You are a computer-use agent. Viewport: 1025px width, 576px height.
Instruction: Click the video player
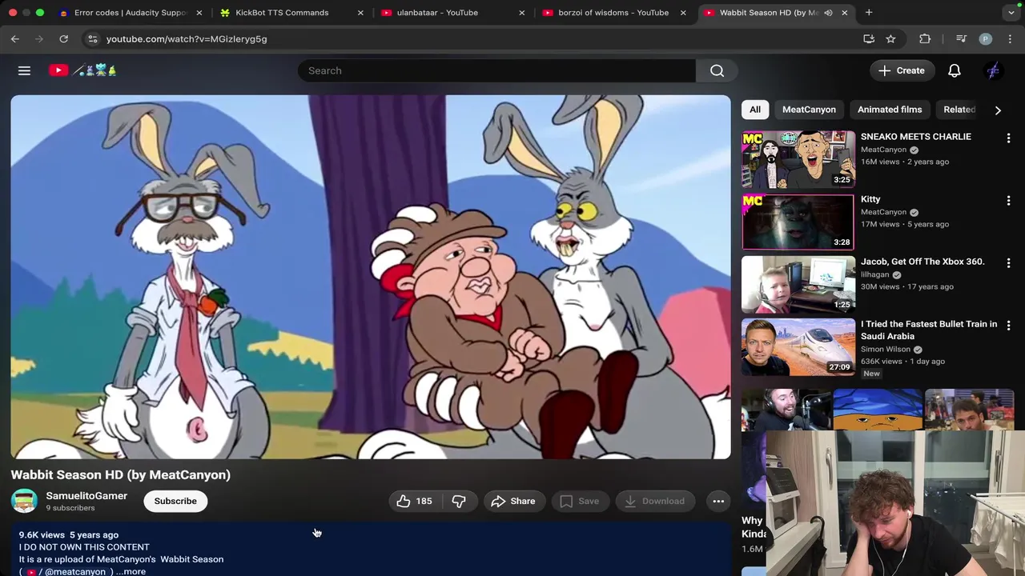click(x=371, y=277)
